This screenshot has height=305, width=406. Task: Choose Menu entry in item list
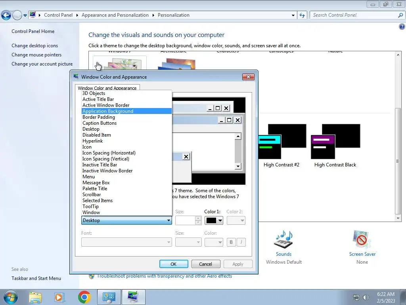pos(126,177)
